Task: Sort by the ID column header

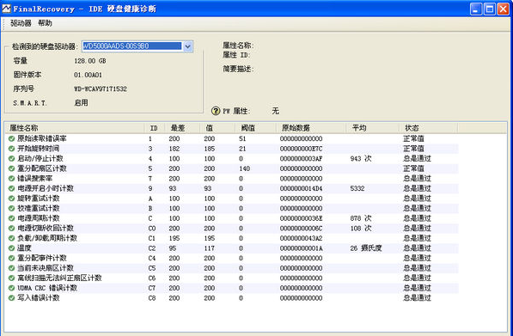Action: (x=155, y=128)
